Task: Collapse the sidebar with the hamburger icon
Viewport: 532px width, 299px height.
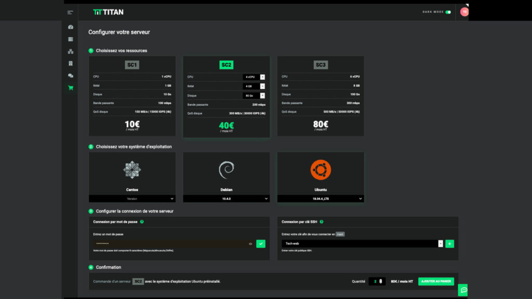Action: pos(70,12)
